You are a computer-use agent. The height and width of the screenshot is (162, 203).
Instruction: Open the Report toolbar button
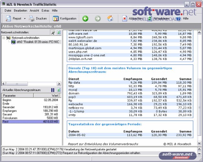13,18
